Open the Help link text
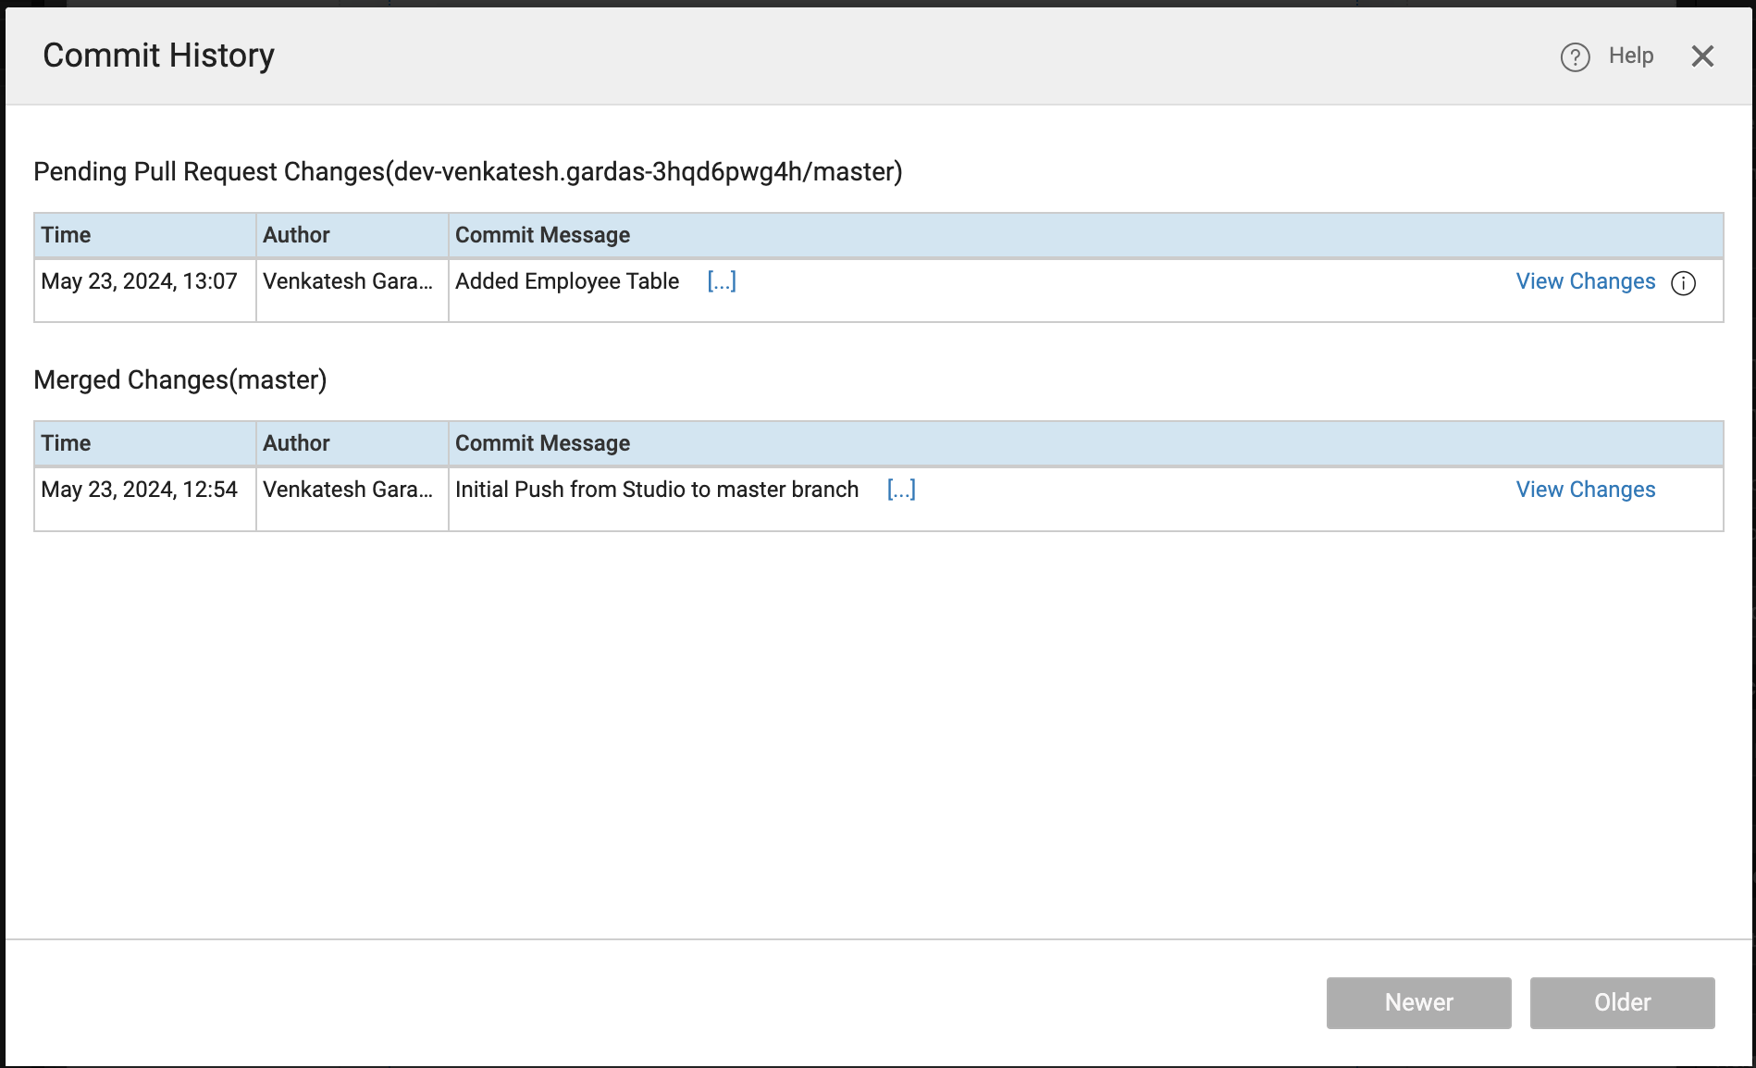The height and width of the screenshot is (1068, 1756). [1630, 56]
